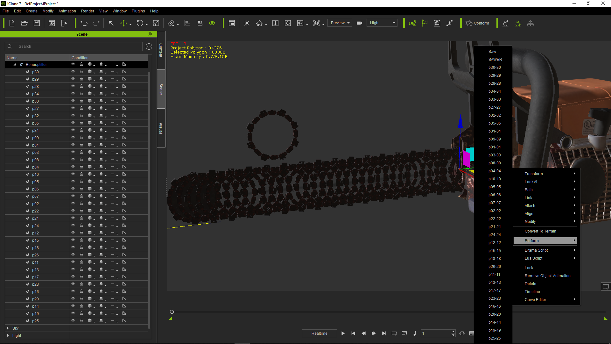The height and width of the screenshot is (344, 611).
Task: Click the Scene search field
Action: 74,47
